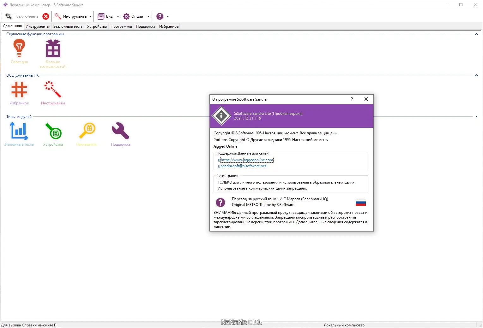Screen dimensions: 483x328
Task: Click the "Для вызова Справки нажмите F1" status text
Action: pos(29,325)
